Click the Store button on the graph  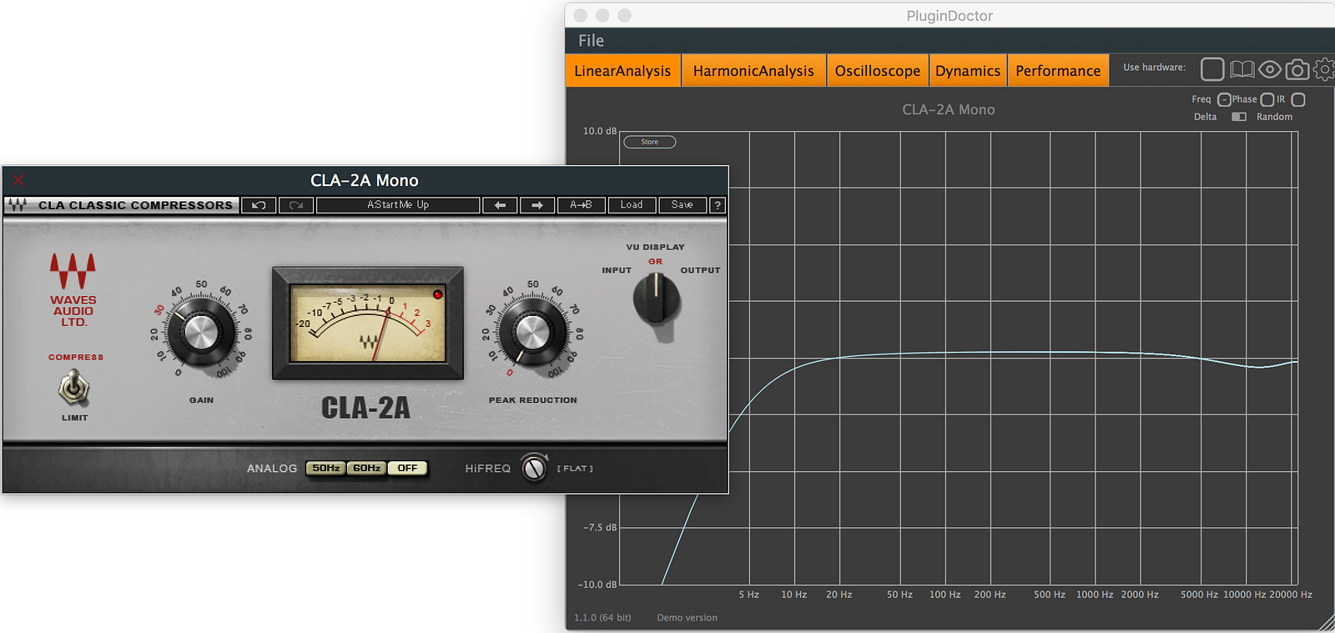coord(649,142)
